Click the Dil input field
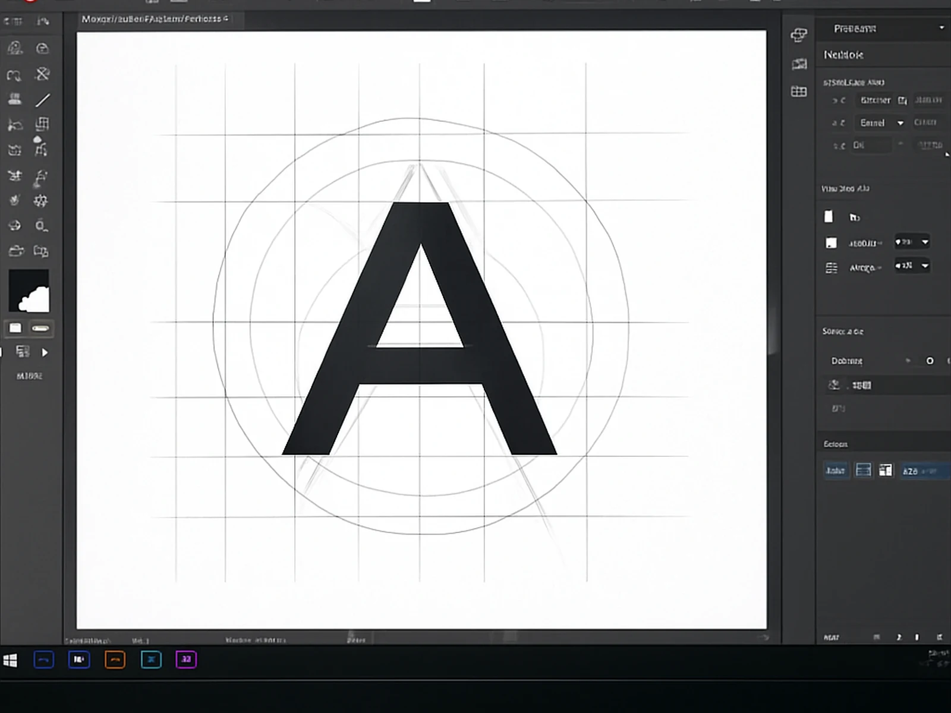The height and width of the screenshot is (713, 951). pyautogui.click(x=871, y=145)
